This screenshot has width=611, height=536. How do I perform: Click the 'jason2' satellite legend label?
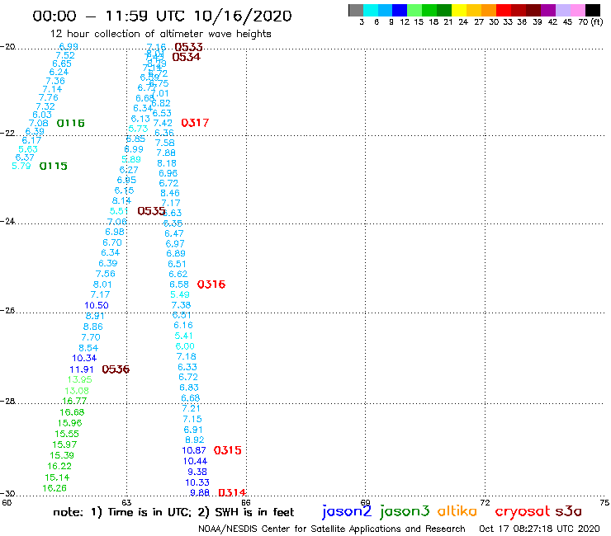[347, 511]
